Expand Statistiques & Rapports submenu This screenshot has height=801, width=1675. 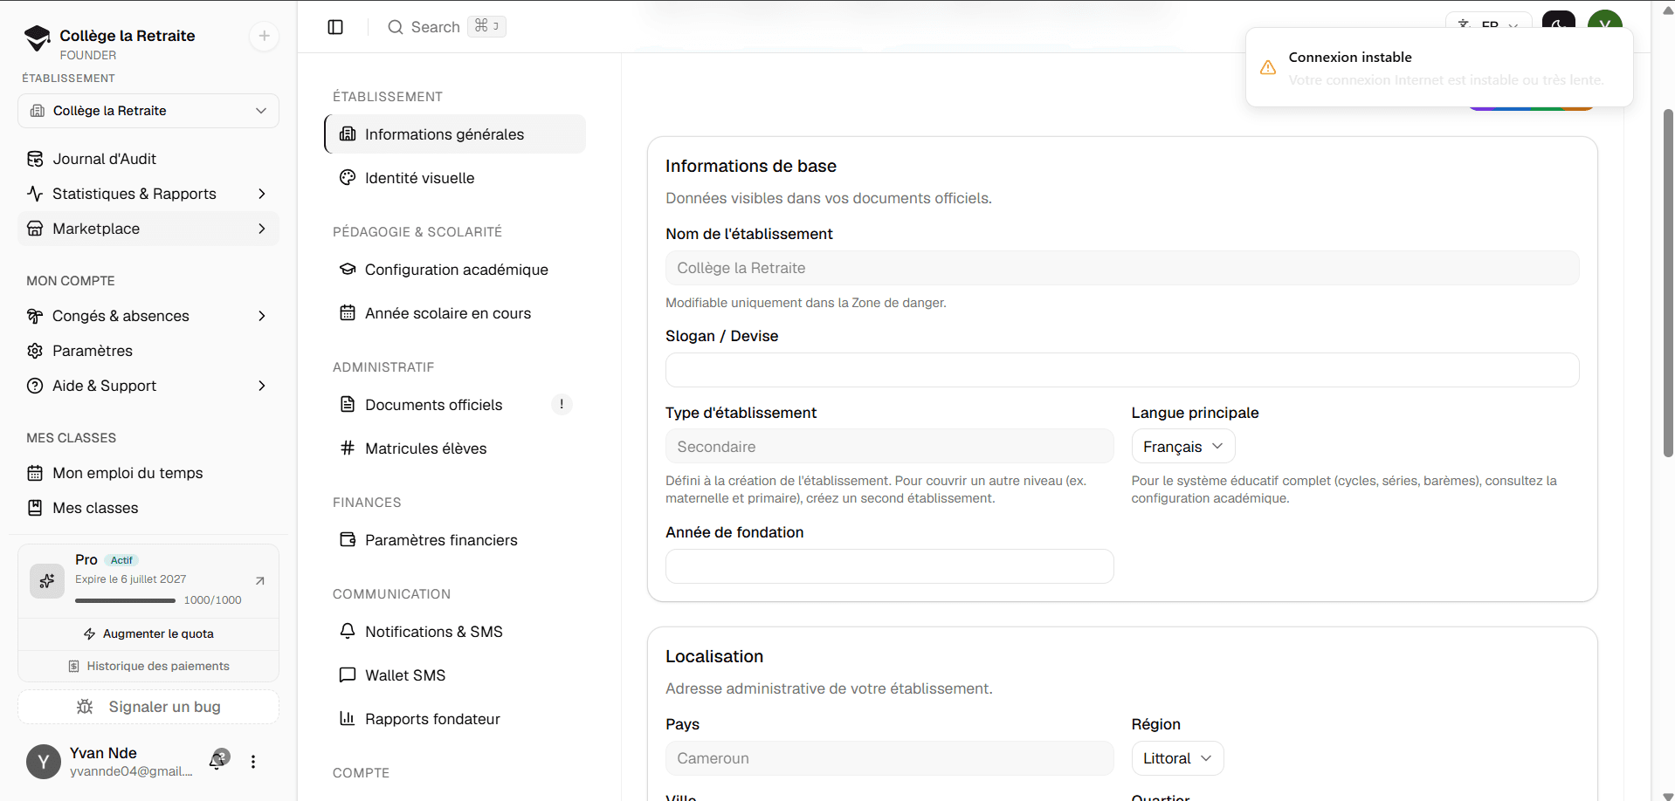pos(262,194)
